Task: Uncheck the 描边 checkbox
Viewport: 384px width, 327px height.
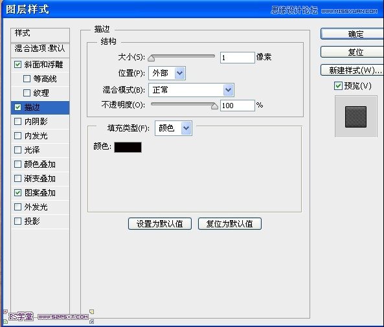Action: (x=17, y=107)
